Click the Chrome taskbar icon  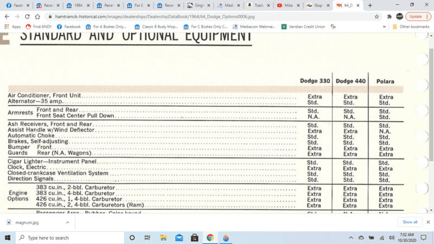(210, 237)
